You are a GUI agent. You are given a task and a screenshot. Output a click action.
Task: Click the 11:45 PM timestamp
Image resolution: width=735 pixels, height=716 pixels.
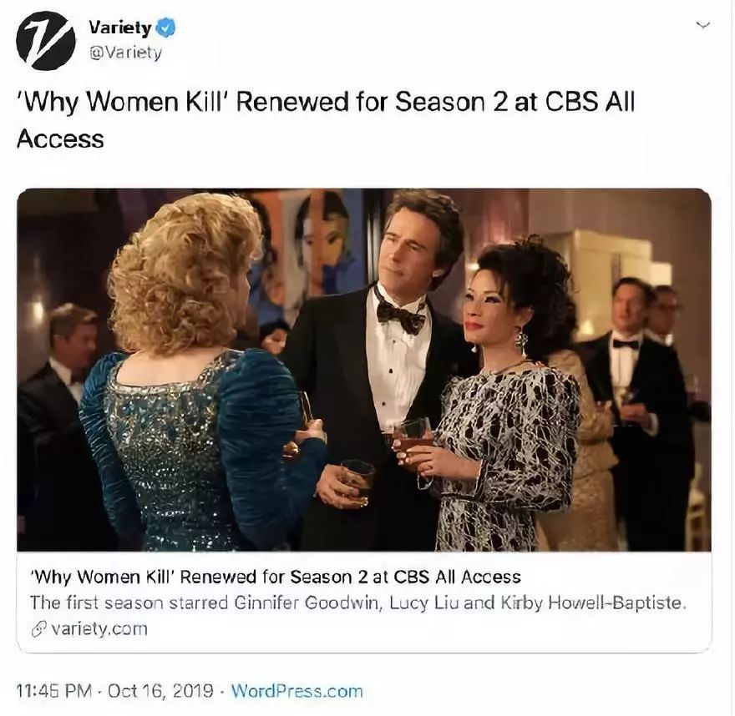click(54, 691)
